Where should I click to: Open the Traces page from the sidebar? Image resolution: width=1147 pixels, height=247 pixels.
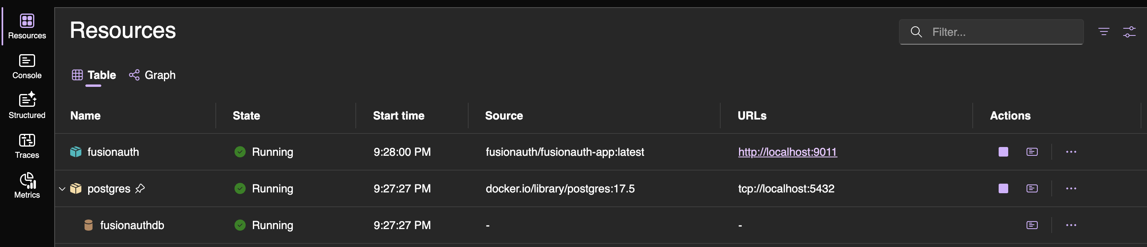[x=27, y=145]
